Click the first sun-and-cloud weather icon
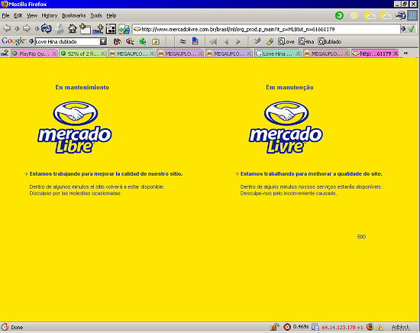 [369, 16]
